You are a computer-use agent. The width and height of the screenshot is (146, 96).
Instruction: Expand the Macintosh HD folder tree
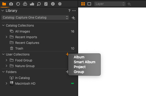(6, 83)
